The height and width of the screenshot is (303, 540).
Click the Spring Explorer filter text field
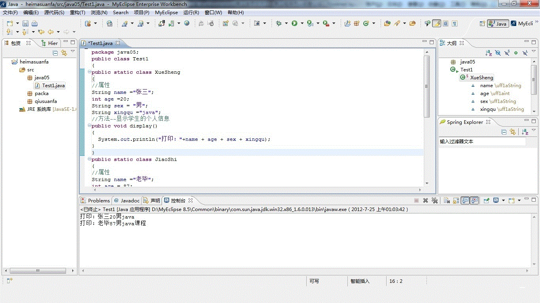pyautogui.click(x=482, y=141)
